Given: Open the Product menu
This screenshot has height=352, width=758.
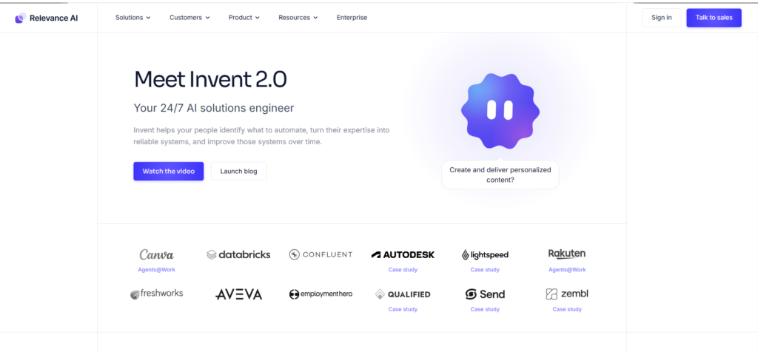Looking at the screenshot, I should [x=244, y=18].
